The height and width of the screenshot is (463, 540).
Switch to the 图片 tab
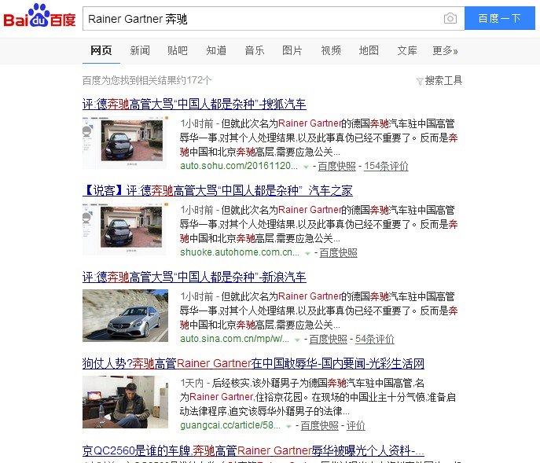[x=292, y=50]
